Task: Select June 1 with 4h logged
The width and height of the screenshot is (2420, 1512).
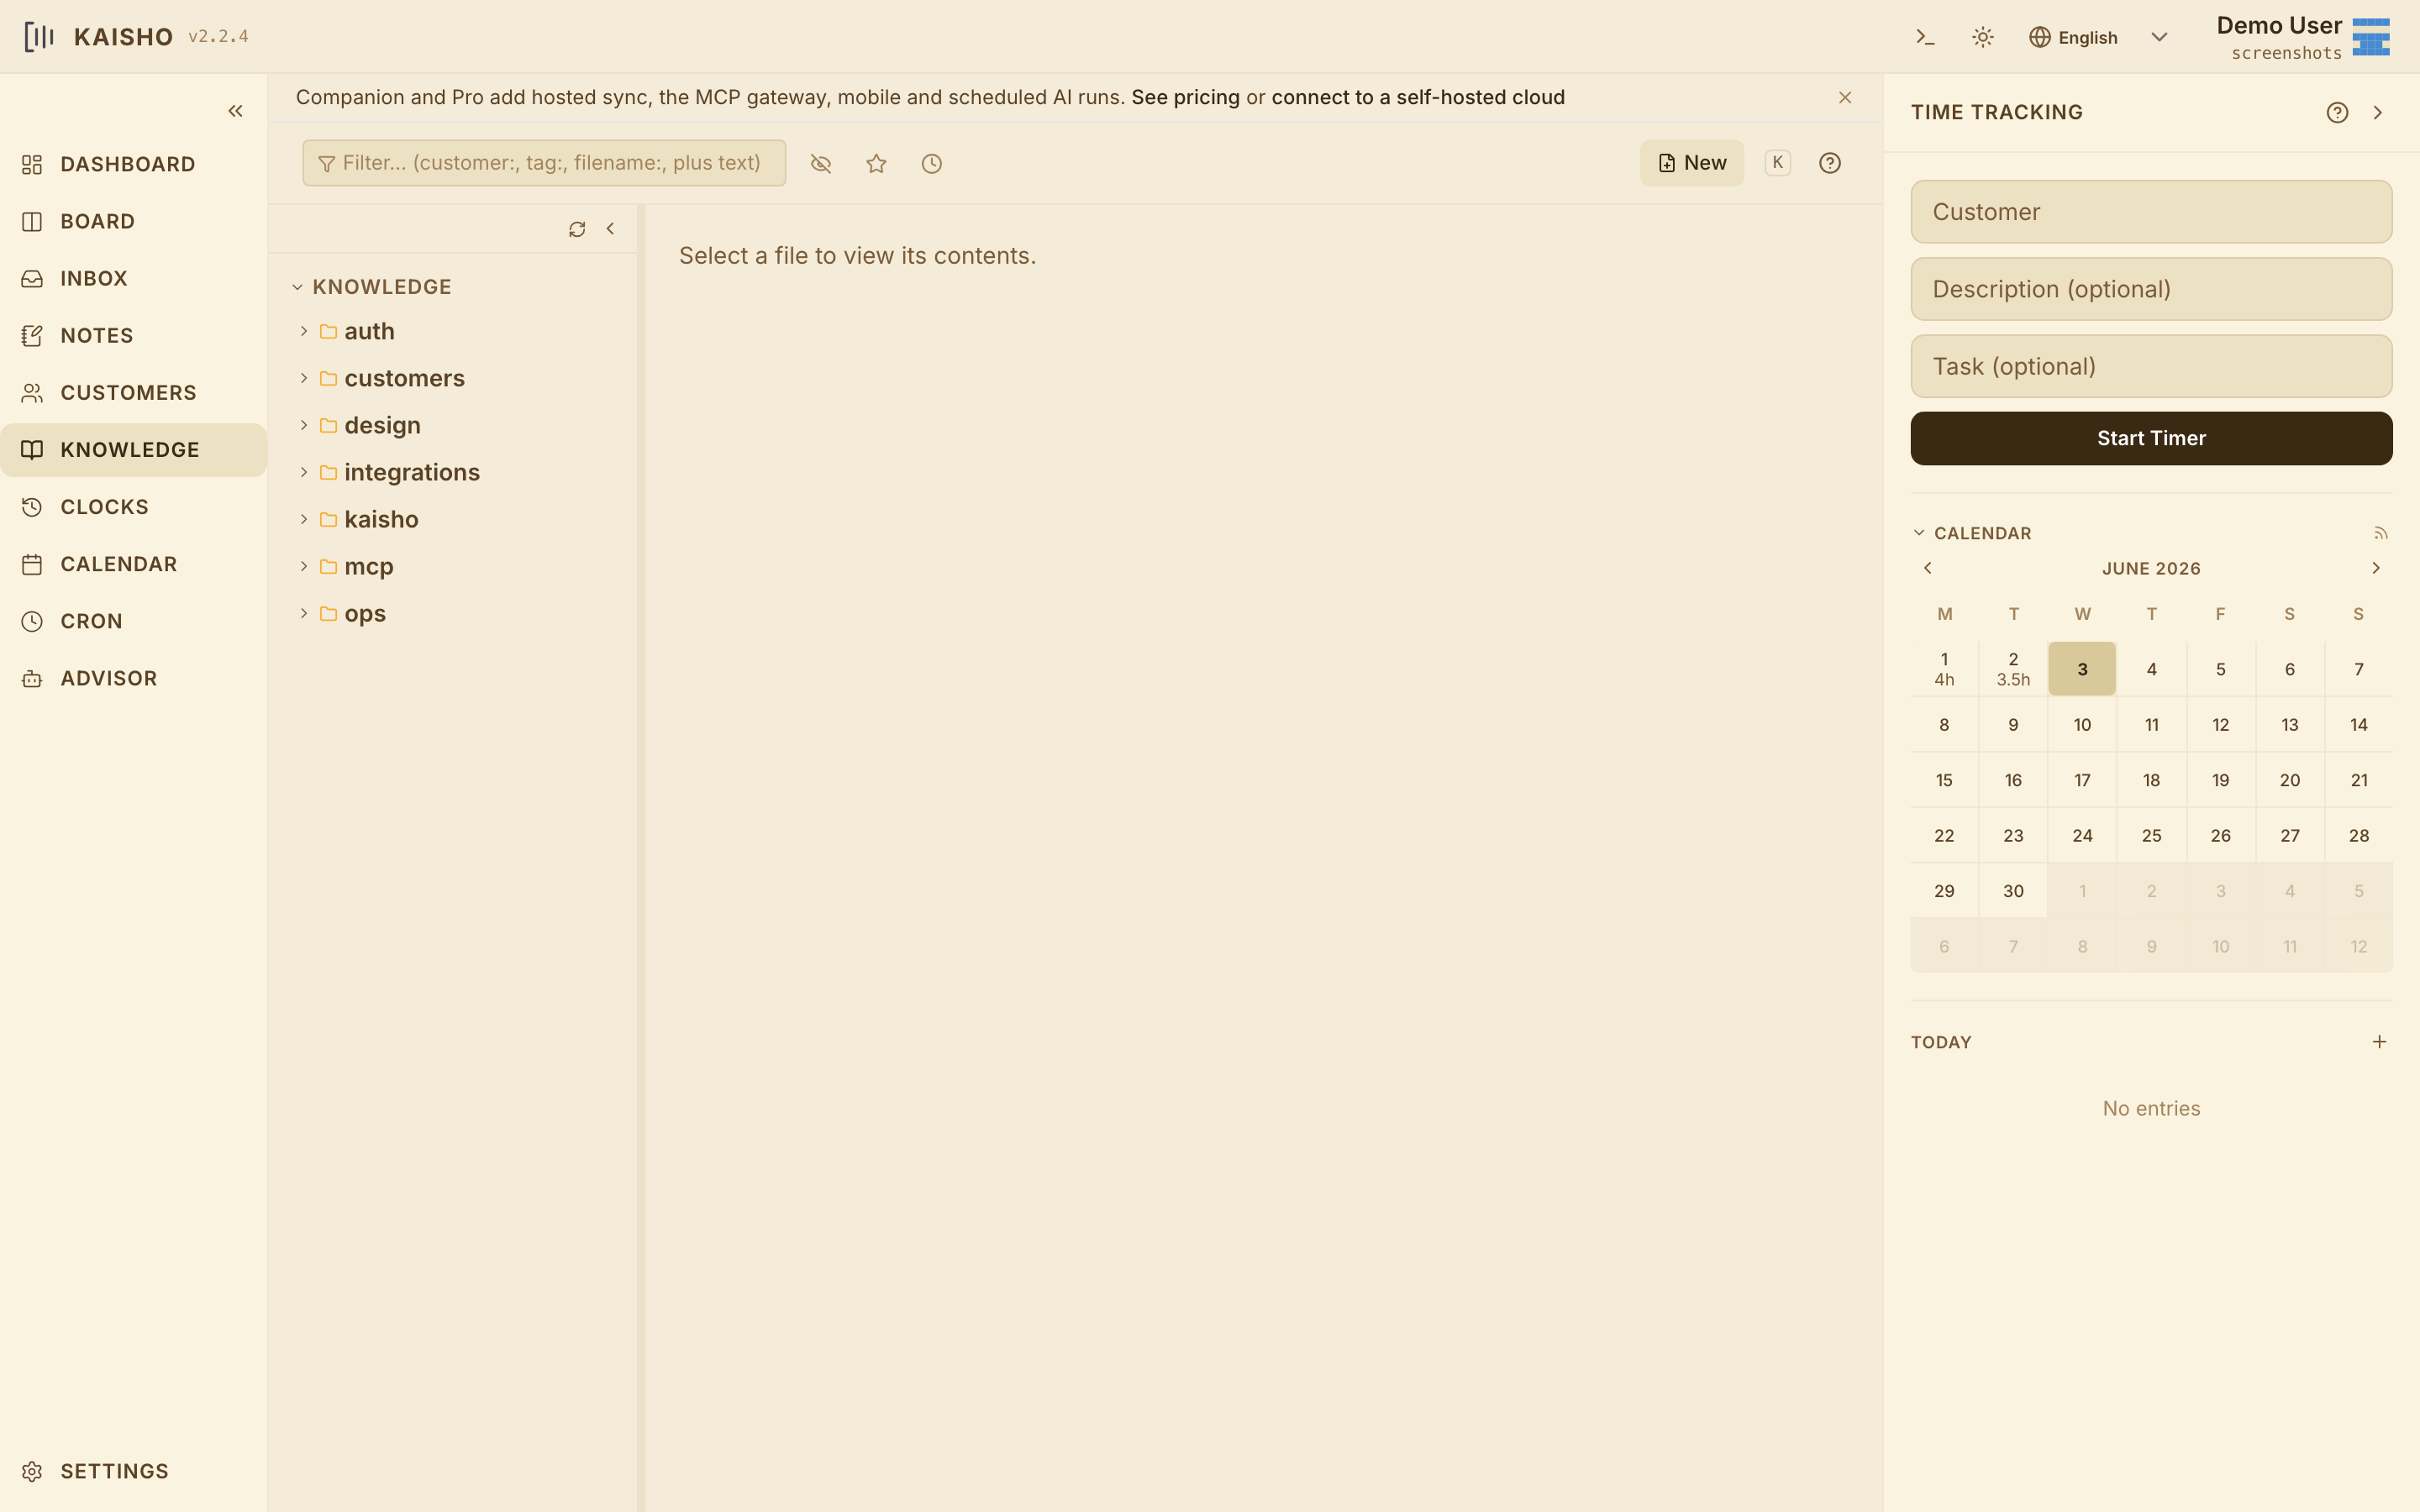Action: pyautogui.click(x=1944, y=669)
